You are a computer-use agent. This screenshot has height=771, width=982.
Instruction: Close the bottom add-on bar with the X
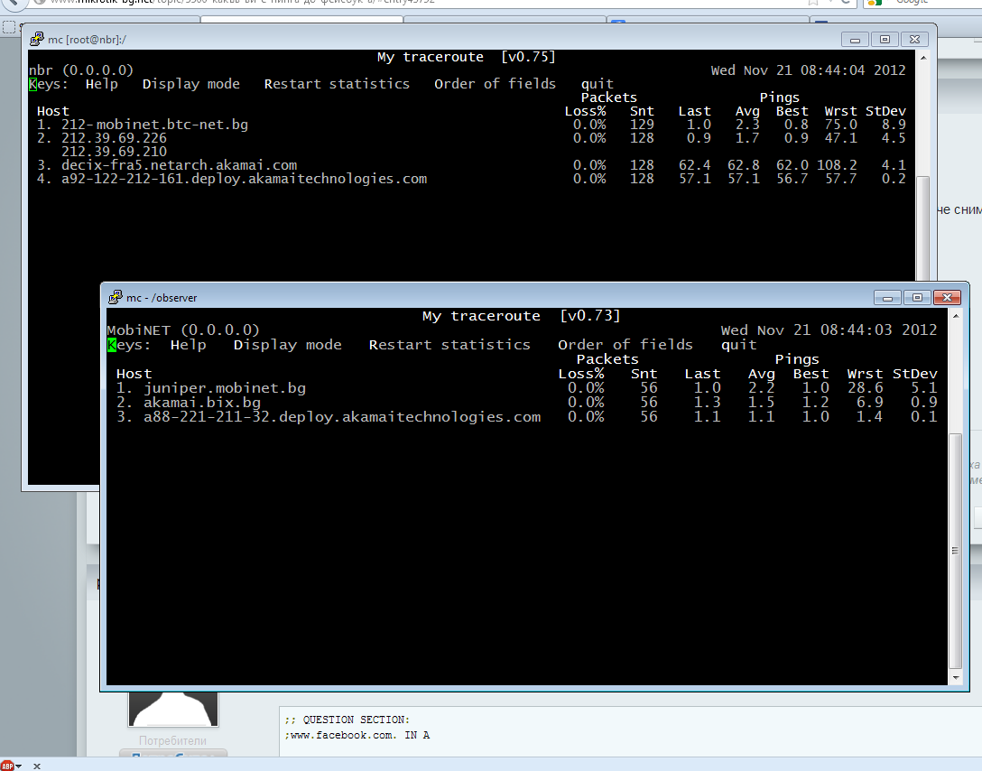pyautogui.click(x=37, y=765)
